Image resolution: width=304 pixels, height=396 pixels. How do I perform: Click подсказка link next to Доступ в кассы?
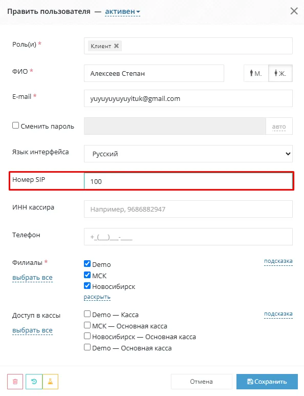[x=278, y=314]
